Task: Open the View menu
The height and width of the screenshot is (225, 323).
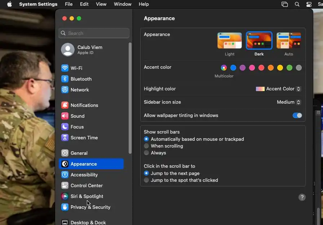Action: (x=101, y=4)
